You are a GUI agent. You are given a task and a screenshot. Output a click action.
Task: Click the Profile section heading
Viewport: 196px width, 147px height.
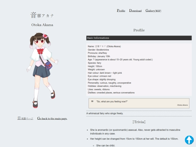coord(139,30)
